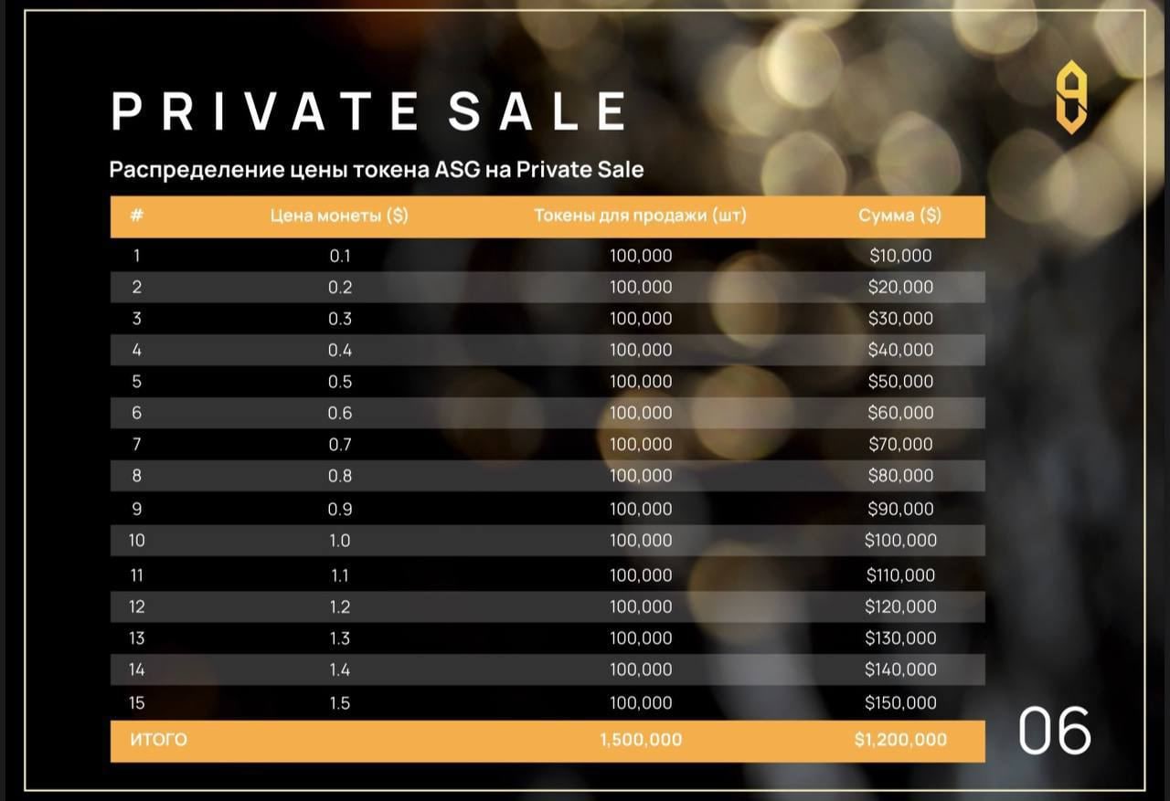Click the coin price 0.1 cell
The image size is (1170, 801).
pos(340,256)
